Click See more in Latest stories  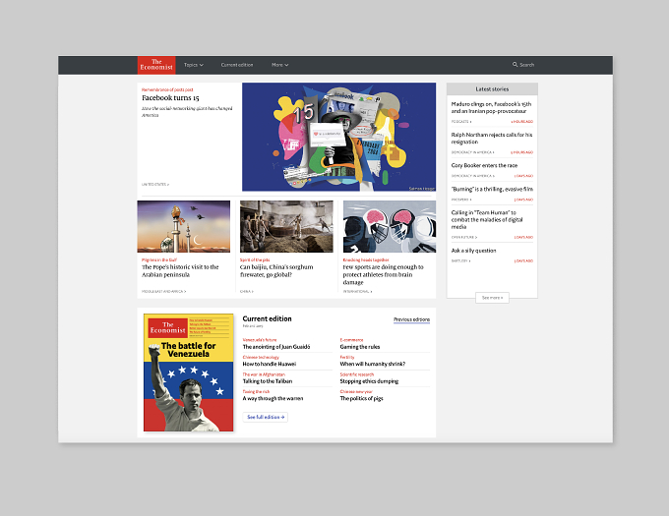pyautogui.click(x=492, y=298)
